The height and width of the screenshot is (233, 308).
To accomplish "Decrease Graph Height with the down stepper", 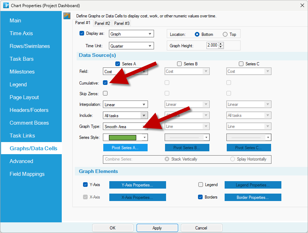I will pos(221,47).
